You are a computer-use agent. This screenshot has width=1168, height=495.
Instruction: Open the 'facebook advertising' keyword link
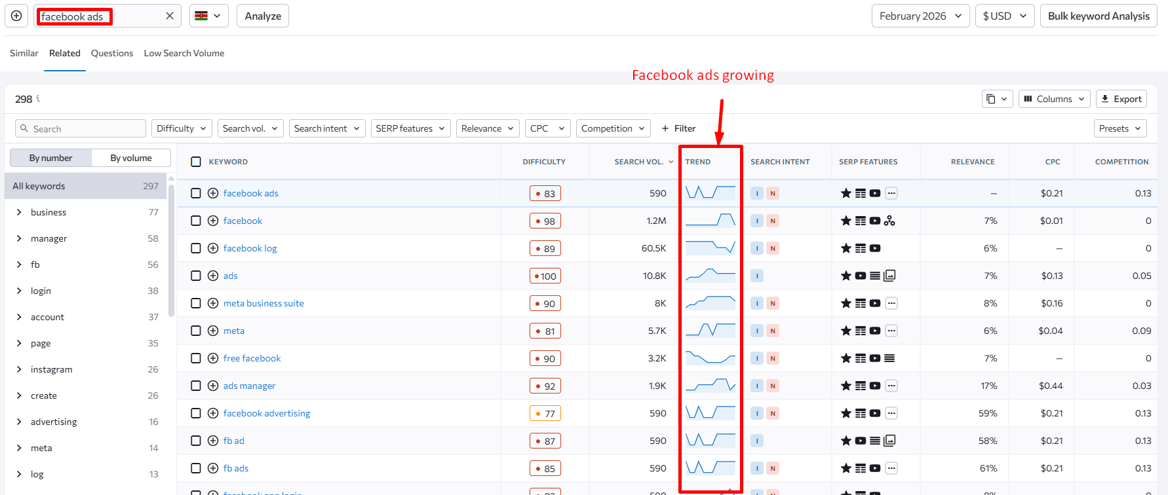pyautogui.click(x=267, y=413)
